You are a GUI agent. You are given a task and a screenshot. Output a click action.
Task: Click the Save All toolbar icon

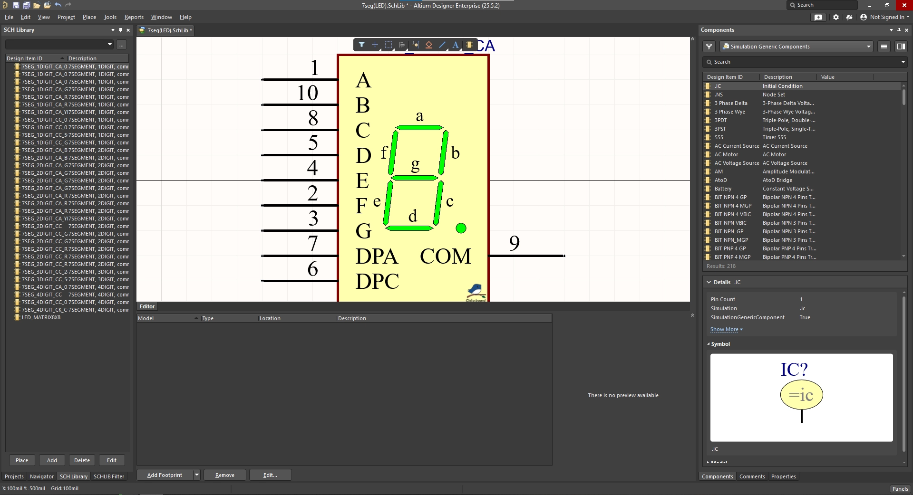pos(26,5)
